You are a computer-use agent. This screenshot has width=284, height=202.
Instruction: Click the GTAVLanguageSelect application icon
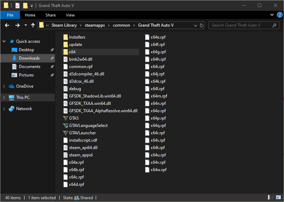point(66,126)
